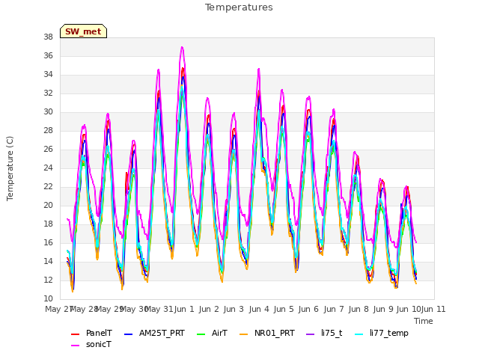Click the y-axis value 14

click(x=48, y=261)
